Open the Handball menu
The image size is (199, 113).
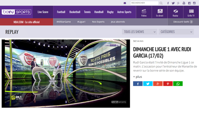pos(99,12)
